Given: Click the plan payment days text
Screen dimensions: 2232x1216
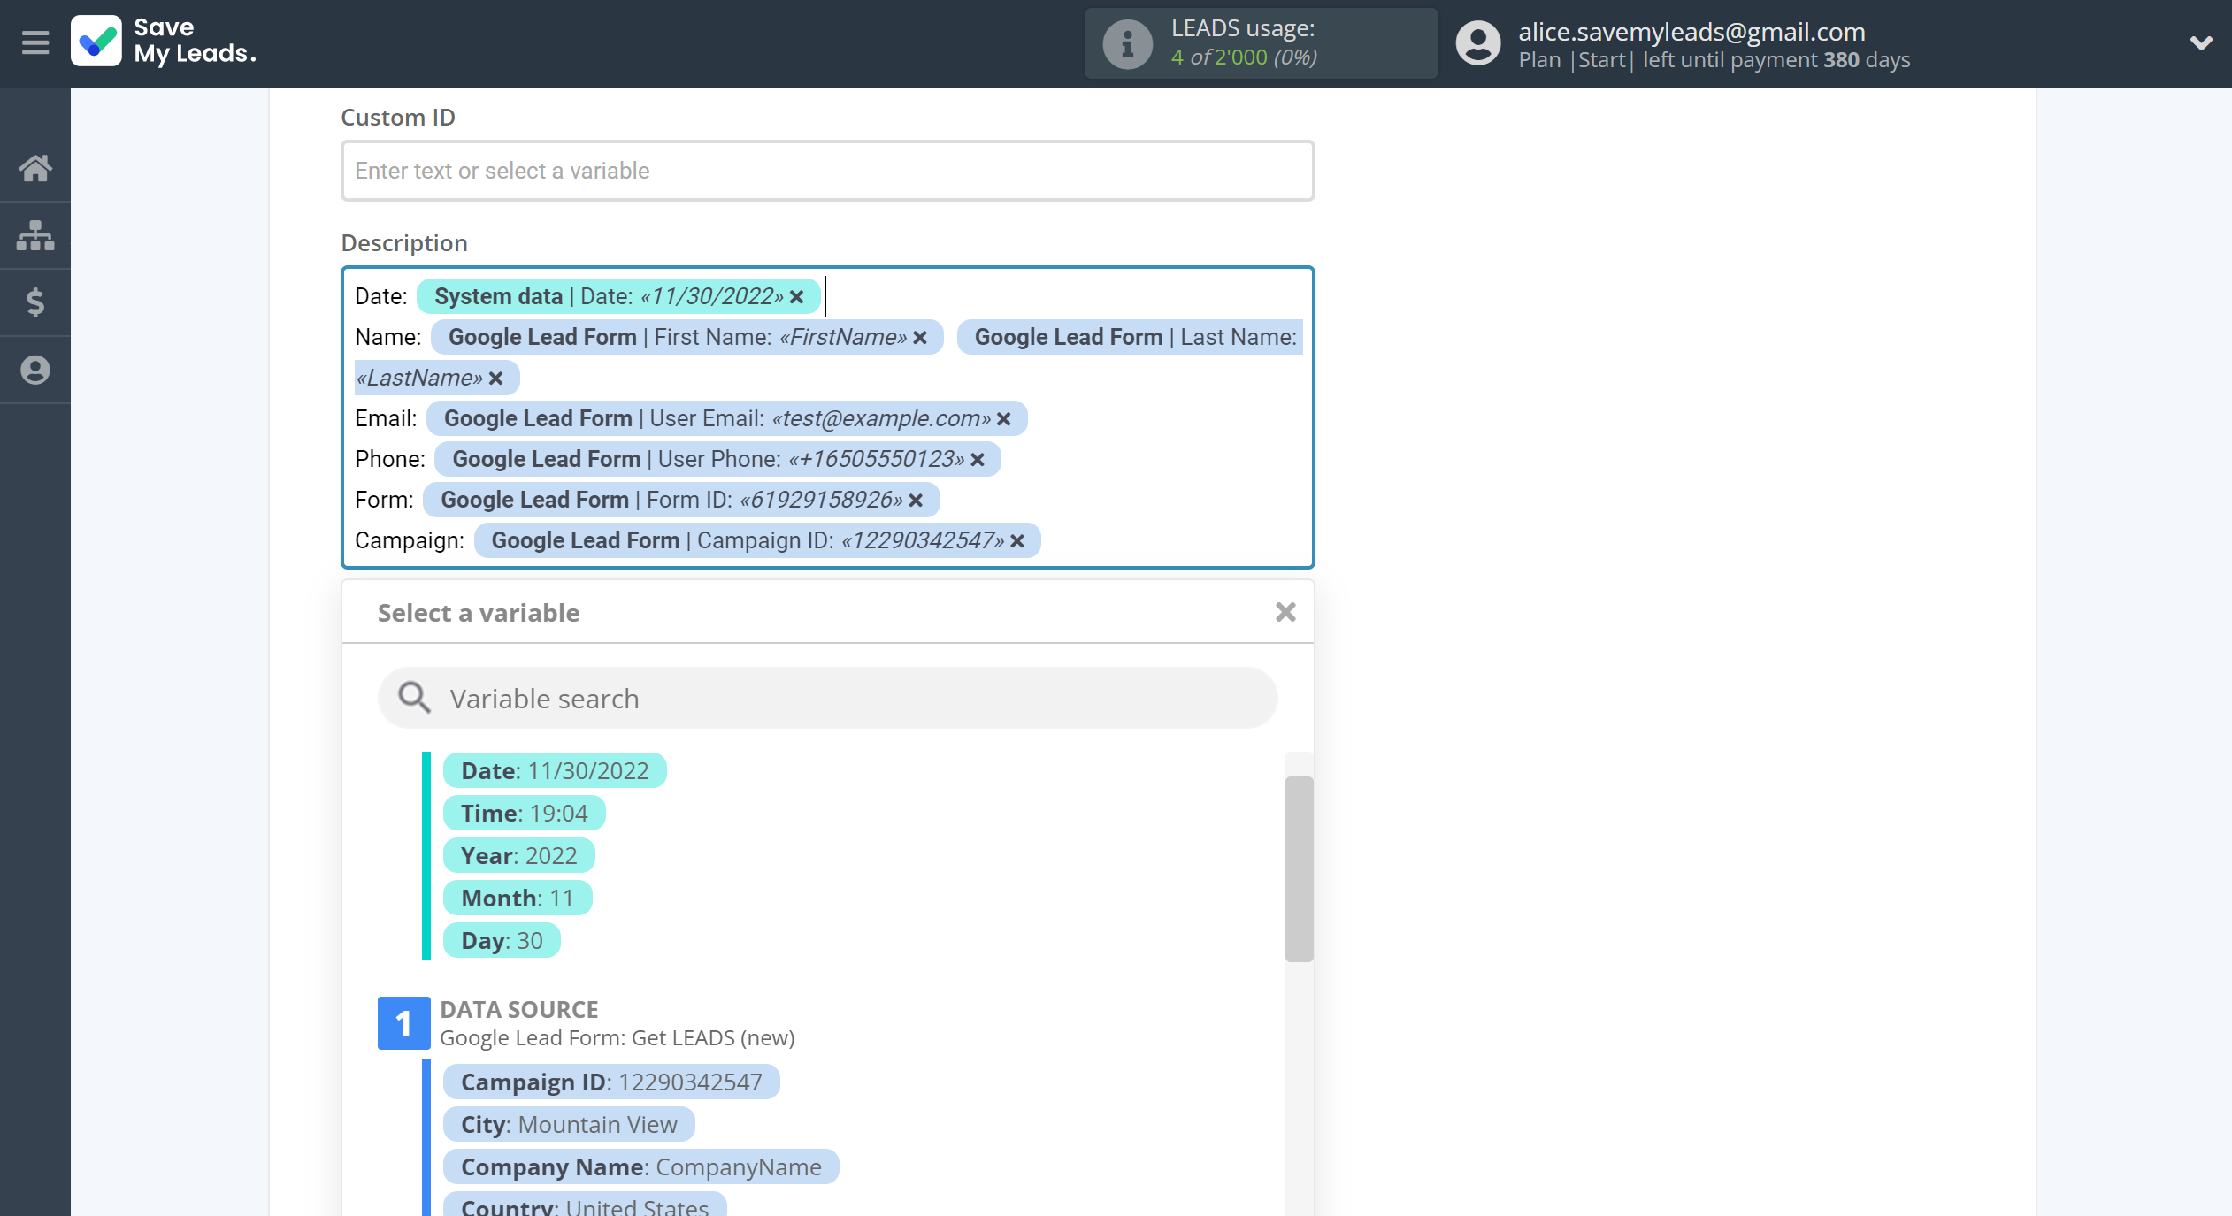Looking at the screenshot, I should pyautogui.click(x=1714, y=60).
